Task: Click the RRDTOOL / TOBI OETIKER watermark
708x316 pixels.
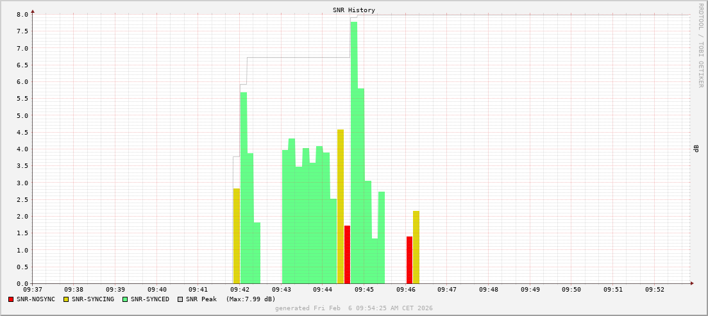Action: (700, 45)
